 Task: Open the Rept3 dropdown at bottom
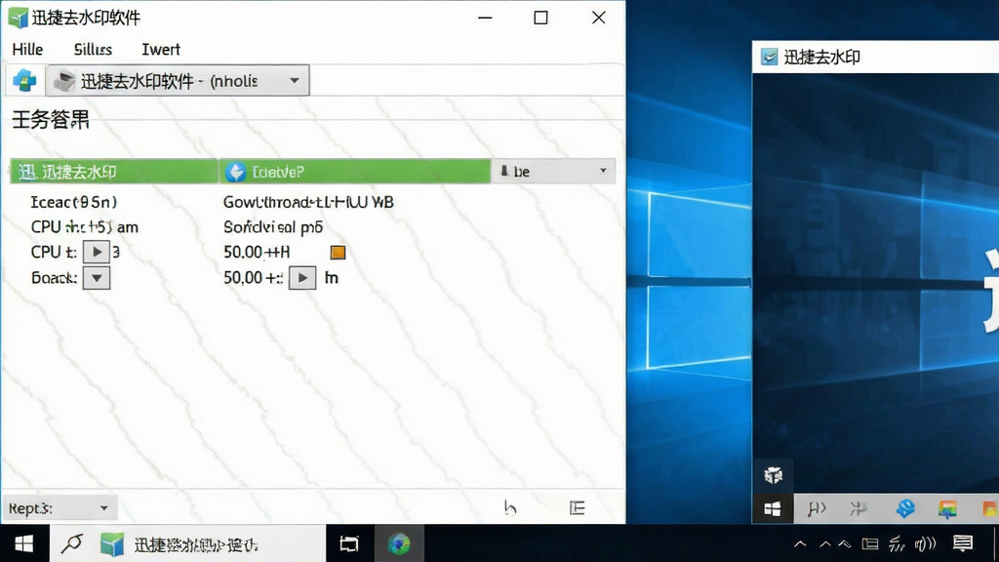coord(60,507)
